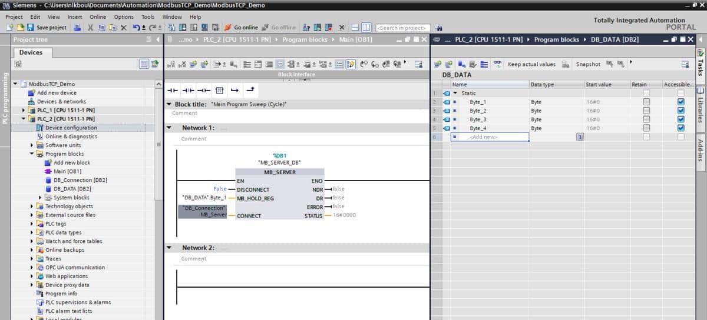Image resolution: width=707 pixels, height=320 pixels.
Task: Click the Go online icon
Action: (227, 28)
